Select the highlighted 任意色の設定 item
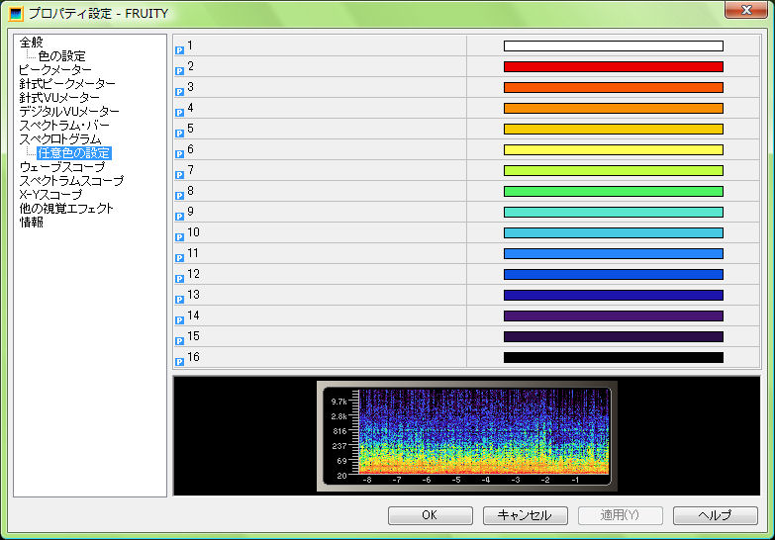Image resolution: width=775 pixels, height=540 pixels. coord(73,152)
